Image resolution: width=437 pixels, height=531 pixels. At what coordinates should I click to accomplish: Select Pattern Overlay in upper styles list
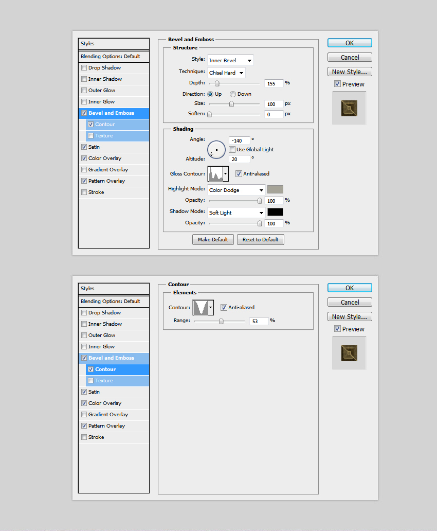pos(114,181)
